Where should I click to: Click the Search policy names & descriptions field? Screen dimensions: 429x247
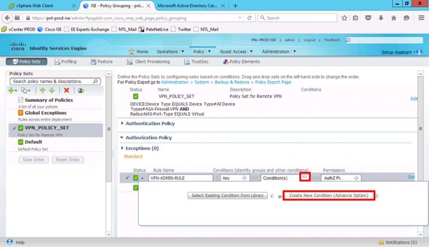pyautogui.click(x=55, y=81)
